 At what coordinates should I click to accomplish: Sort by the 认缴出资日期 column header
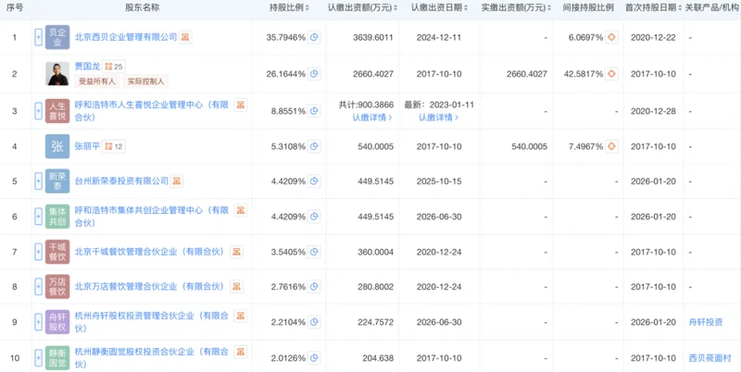[x=436, y=7]
